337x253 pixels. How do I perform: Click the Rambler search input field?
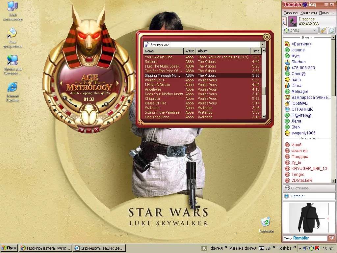pyautogui.click(x=305, y=238)
